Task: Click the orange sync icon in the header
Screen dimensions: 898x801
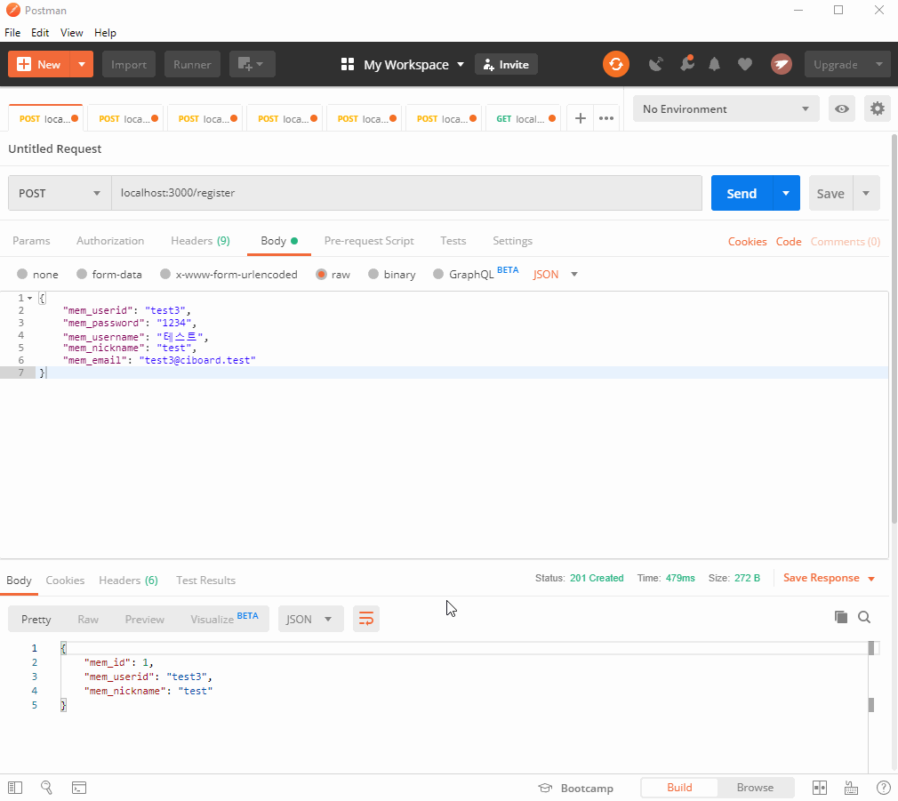Action: [x=616, y=64]
